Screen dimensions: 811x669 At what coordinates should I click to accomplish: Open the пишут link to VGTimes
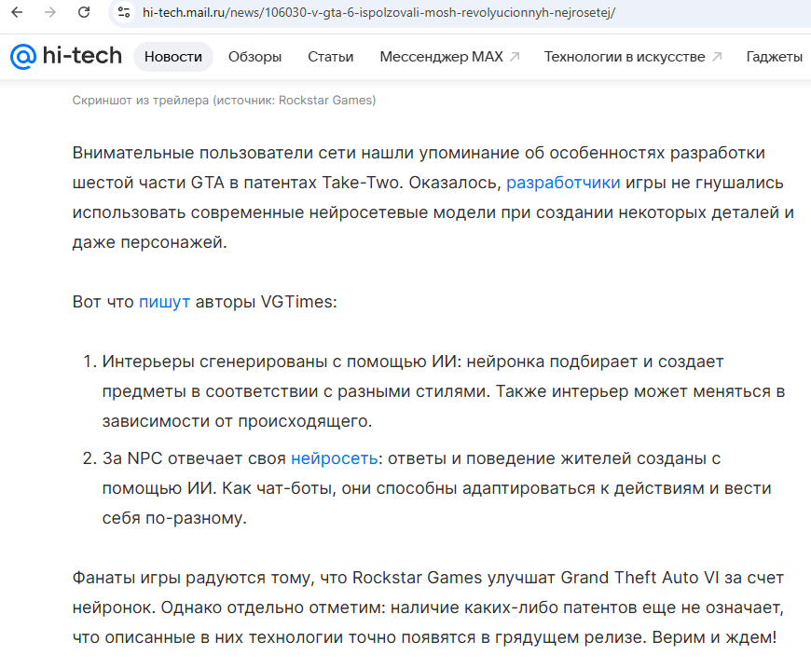(x=164, y=301)
